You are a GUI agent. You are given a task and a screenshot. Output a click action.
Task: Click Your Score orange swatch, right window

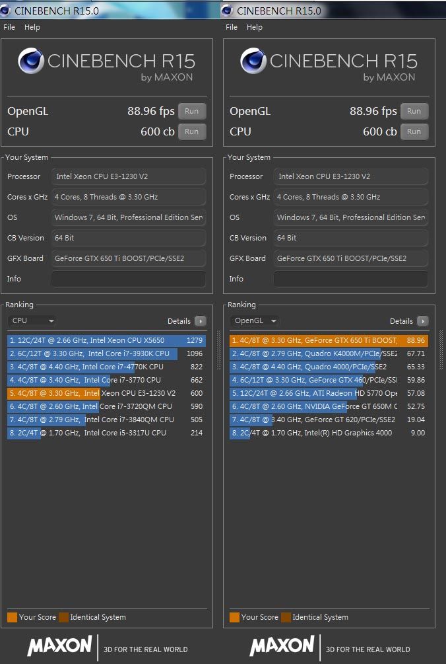235,617
